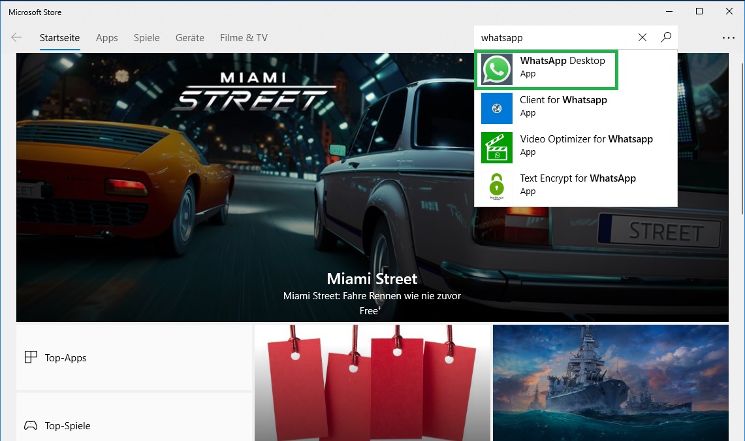Maximize the Microsoft Store window
The width and height of the screenshot is (745, 441).
[699, 11]
